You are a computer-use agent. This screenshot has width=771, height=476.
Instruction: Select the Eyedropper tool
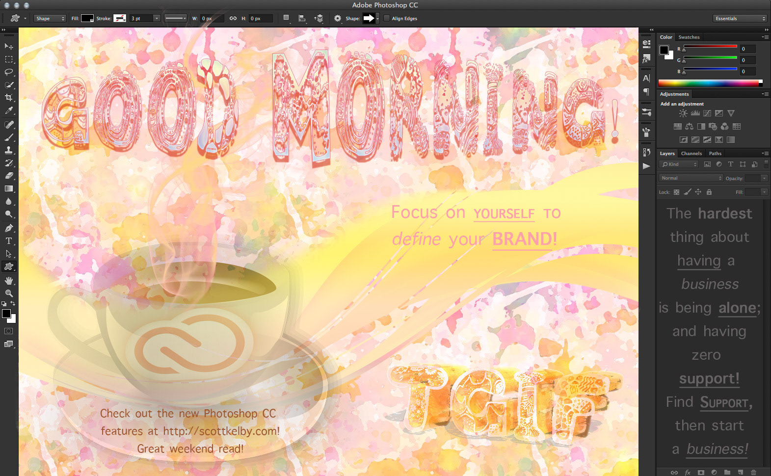9,111
